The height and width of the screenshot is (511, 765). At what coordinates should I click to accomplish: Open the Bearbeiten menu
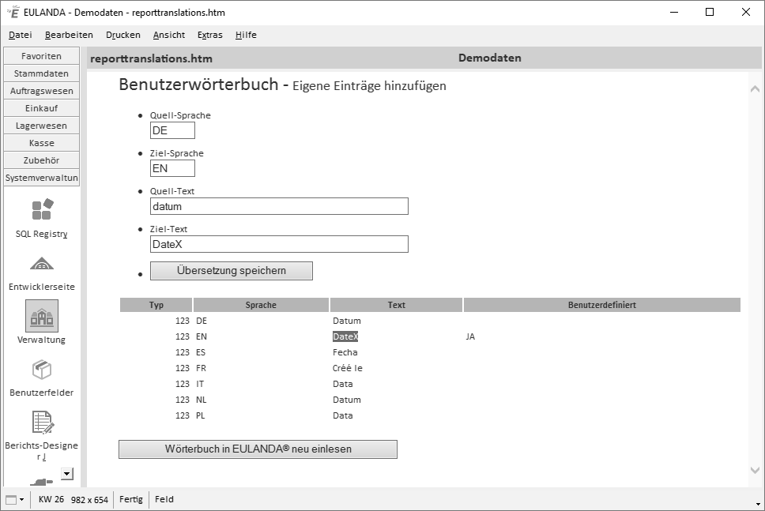pos(69,35)
